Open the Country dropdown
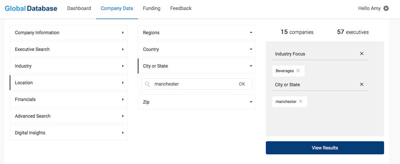400x164 pixels. click(197, 49)
